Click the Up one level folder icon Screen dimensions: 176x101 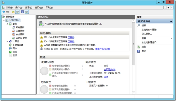[x=13, y=12]
